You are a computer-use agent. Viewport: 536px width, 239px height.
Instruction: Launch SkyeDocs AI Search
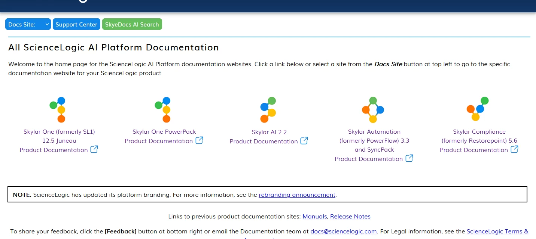point(132,24)
